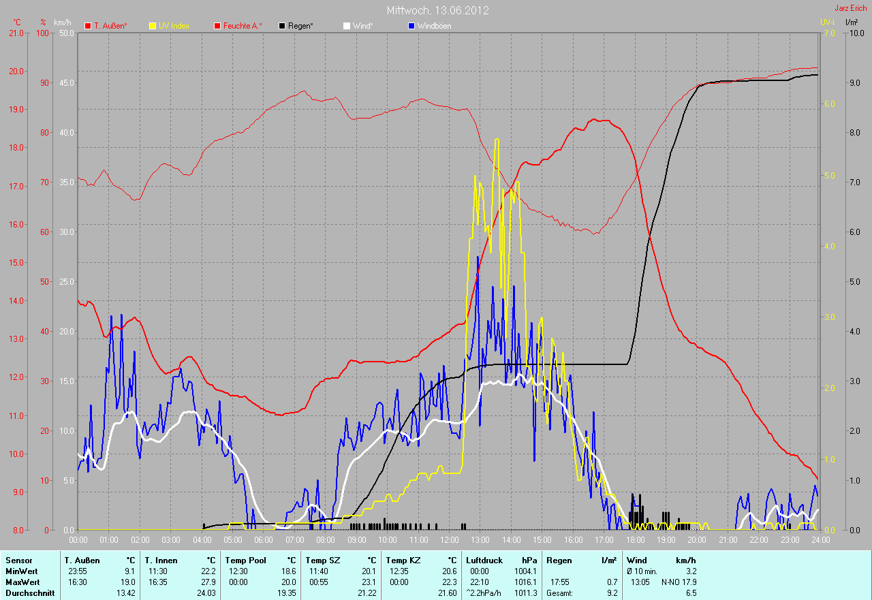Click the Temp SZ average '21.22'
The width and height of the screenshot is (872, 600).
pyautogui.click(x=367, y=593)
